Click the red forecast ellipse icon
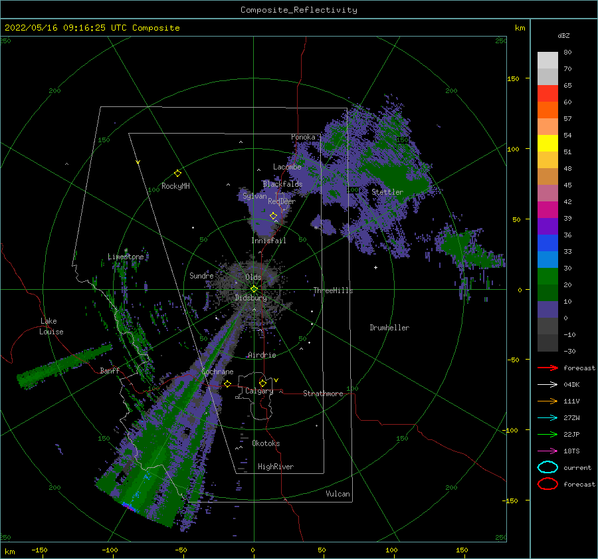 (x=548, y=484)
